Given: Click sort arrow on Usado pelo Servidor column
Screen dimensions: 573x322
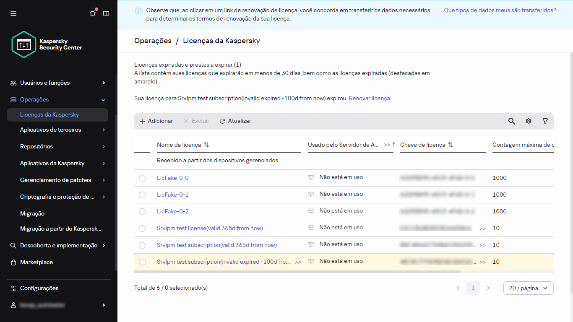Looking at the screenshot, I should tap(393, 145).
